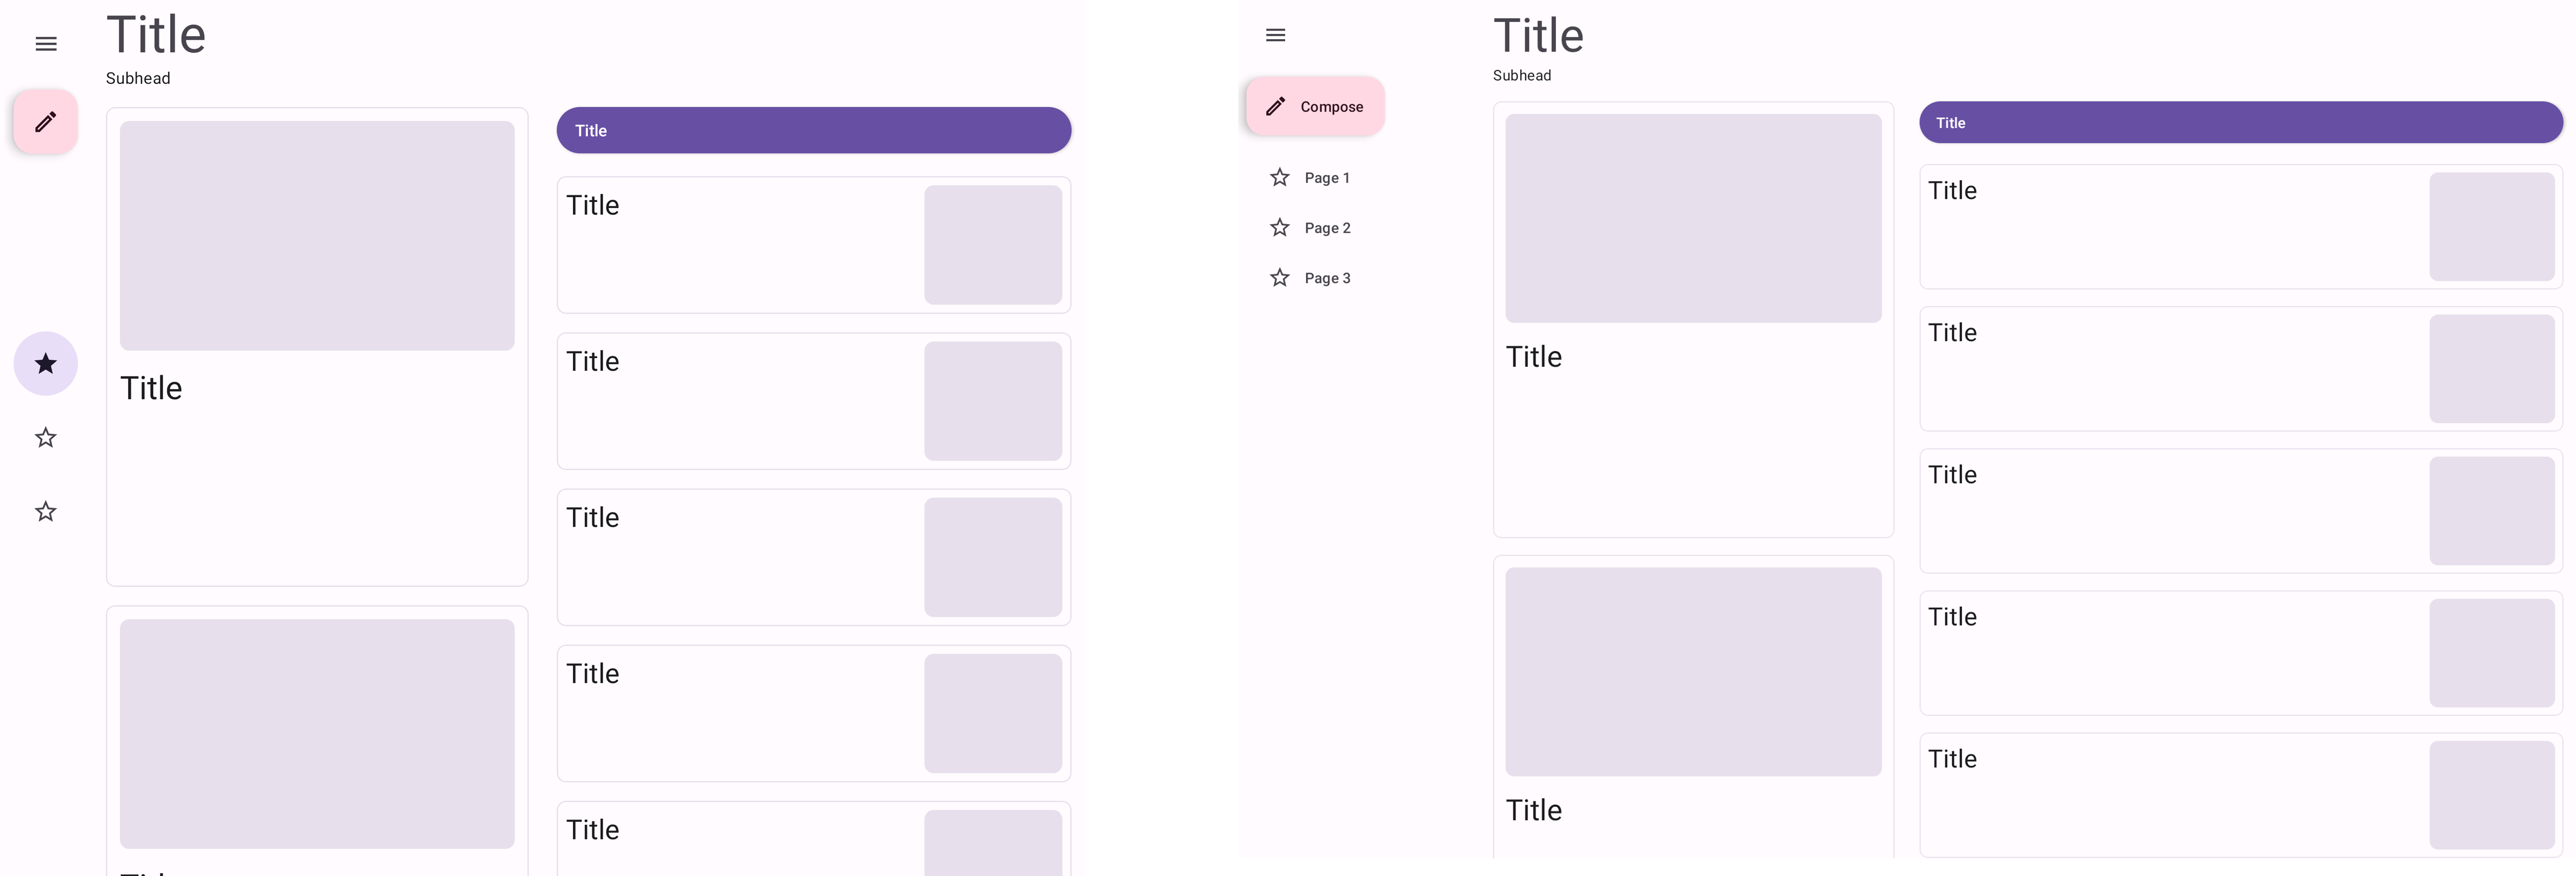Click the top large card image in drawer layout
The image size is (2576, 876).
(x=1692, y=218)
